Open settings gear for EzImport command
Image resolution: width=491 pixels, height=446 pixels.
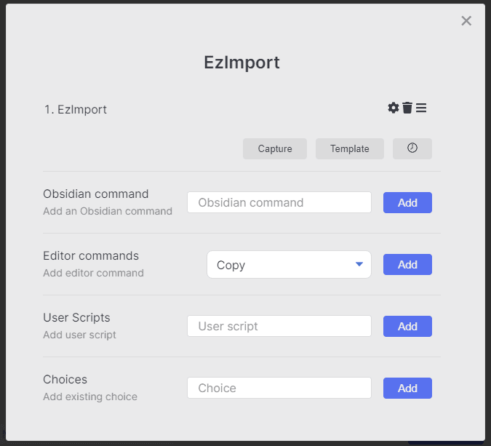(394, 108)
